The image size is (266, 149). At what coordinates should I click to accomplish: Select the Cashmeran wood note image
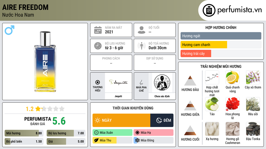tap(232, 129)
